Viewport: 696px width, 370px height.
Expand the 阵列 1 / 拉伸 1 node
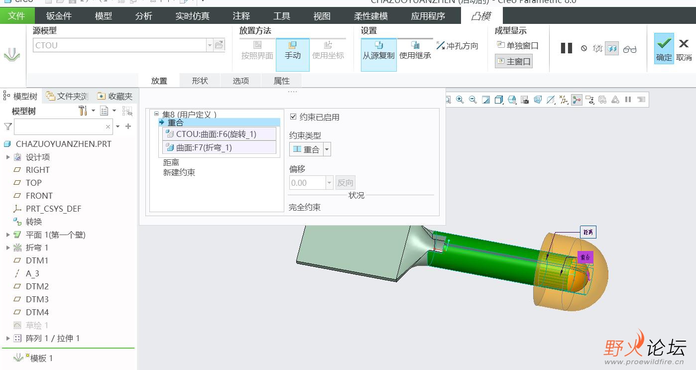point(8,339)
